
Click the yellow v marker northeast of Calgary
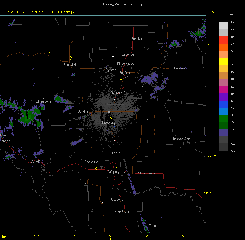pyautogui.click(x=122, y=166)
